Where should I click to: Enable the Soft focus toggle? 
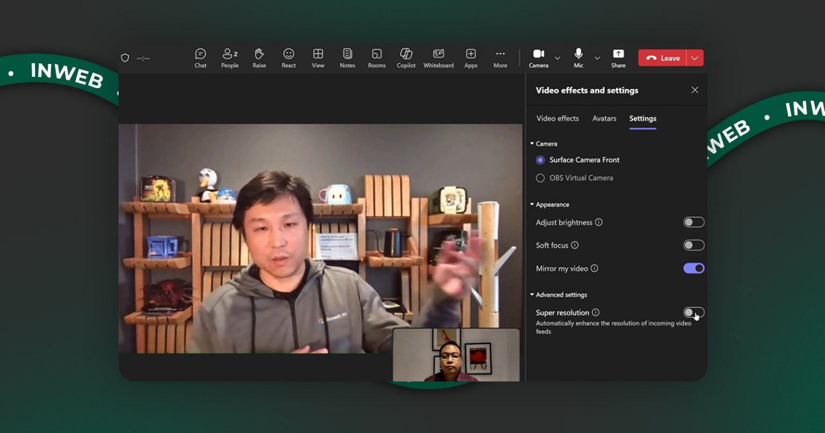point(693,245)
